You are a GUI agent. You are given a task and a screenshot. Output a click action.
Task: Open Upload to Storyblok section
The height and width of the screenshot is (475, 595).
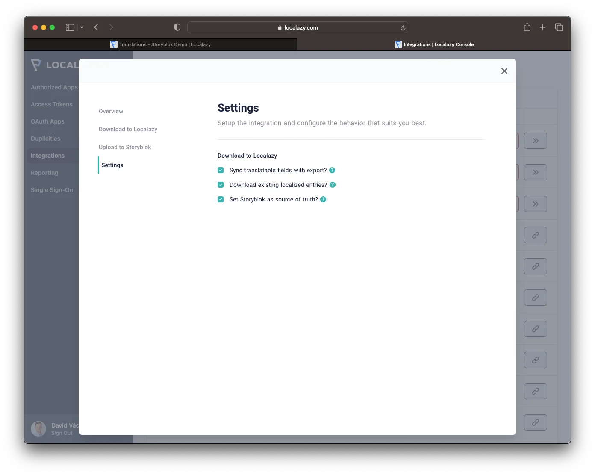tap(125, 147)
